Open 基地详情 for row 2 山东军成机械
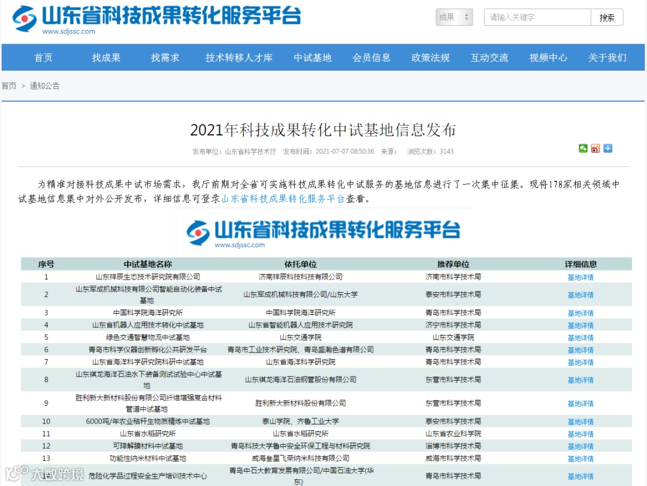Image resolution: width=647 pixels, height=486 pixels. (581, 295)
